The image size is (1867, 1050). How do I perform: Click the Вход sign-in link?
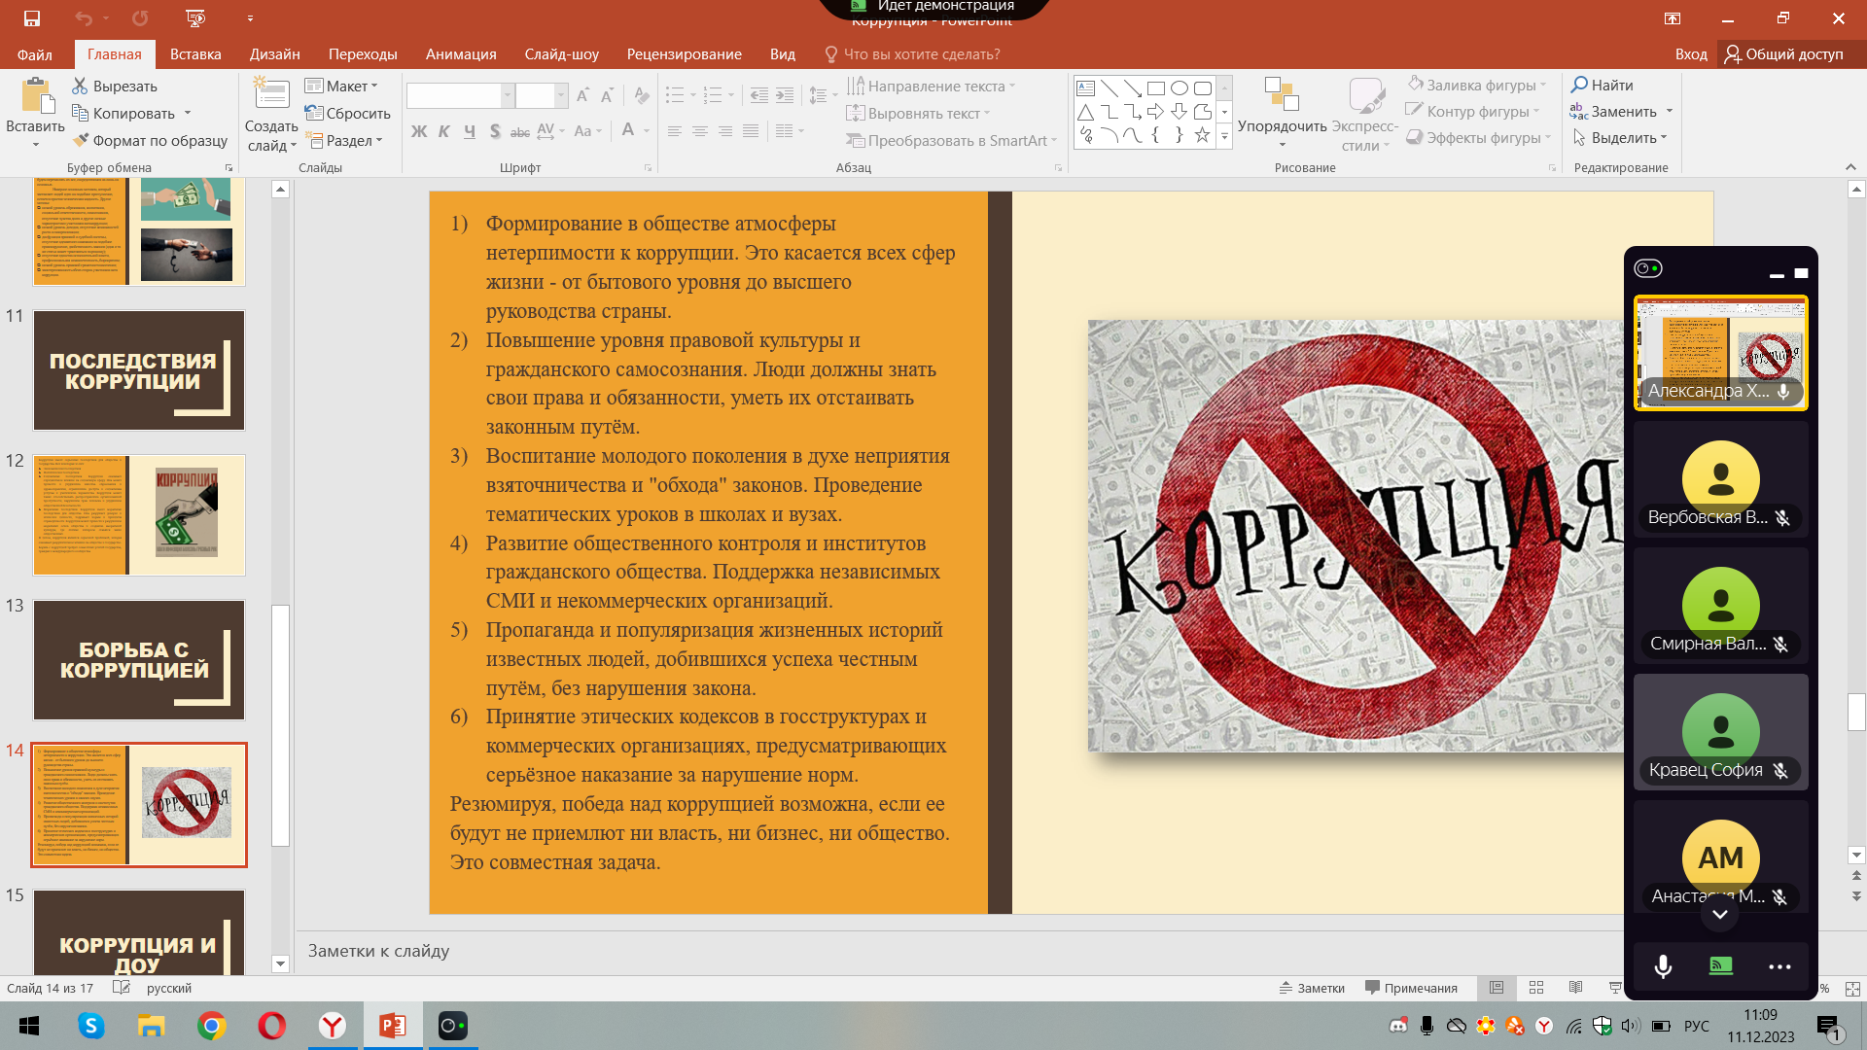(1691, 54)
